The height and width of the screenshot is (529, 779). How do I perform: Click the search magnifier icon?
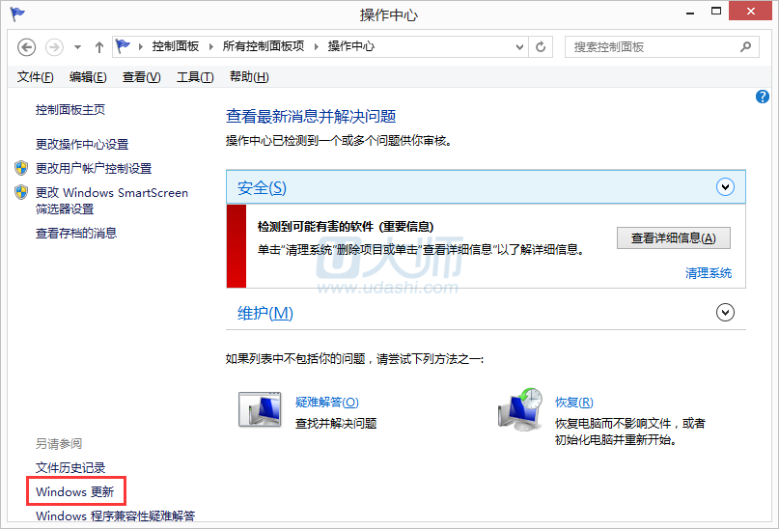click(745, 47)
